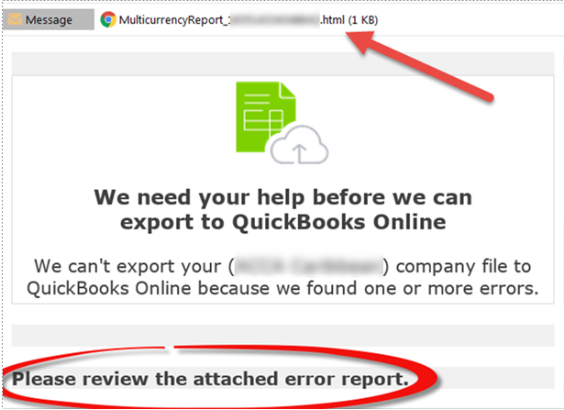The width and height of the screenshot is (564, 410).
Task: Click the red arrow head annotation
Action: coord(361,42)
